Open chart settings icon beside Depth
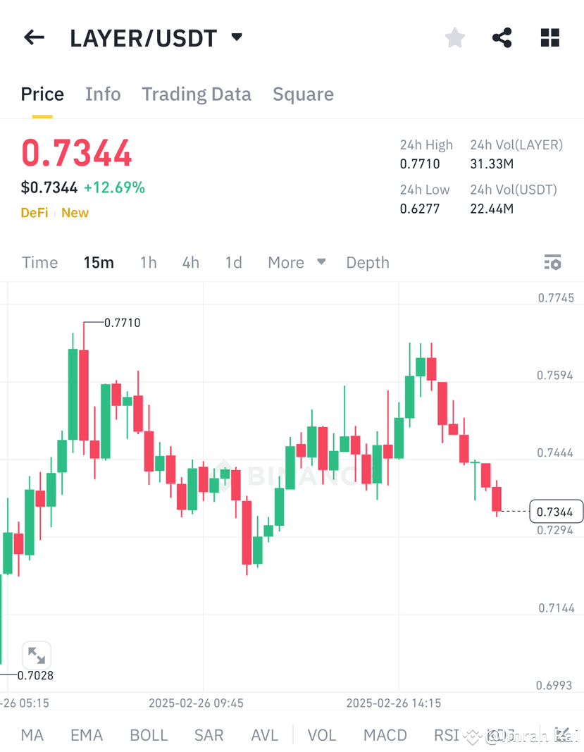This screenshot has width=584, height=752. (552, 262)
